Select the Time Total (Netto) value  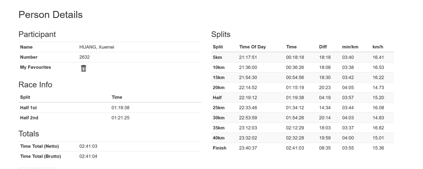pos(88,146)
